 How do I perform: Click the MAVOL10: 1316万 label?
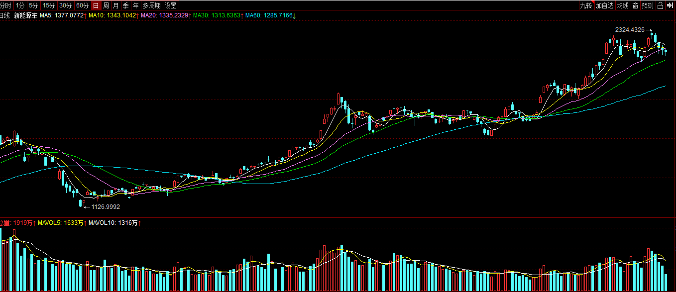click(113, 223)
